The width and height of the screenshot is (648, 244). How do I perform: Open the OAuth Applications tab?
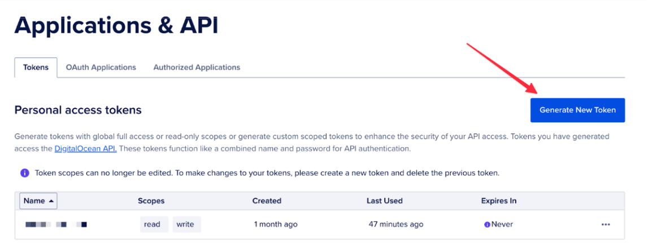101,67
